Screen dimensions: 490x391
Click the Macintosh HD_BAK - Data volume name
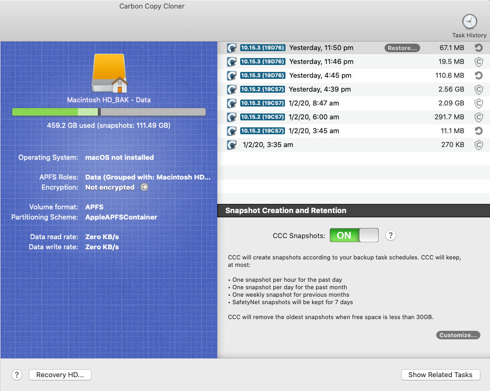tap(109, 100)
